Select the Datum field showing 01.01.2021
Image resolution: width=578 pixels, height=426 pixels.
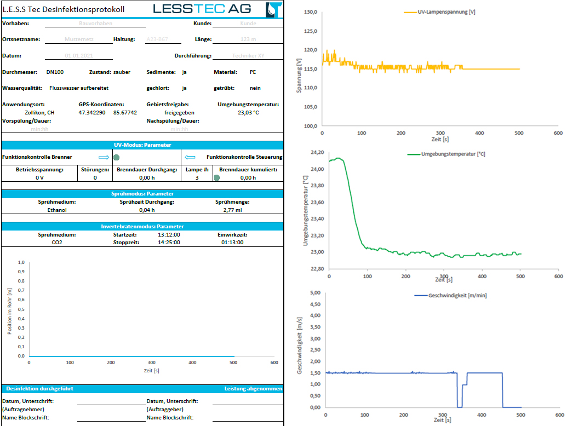click(79, 56)
